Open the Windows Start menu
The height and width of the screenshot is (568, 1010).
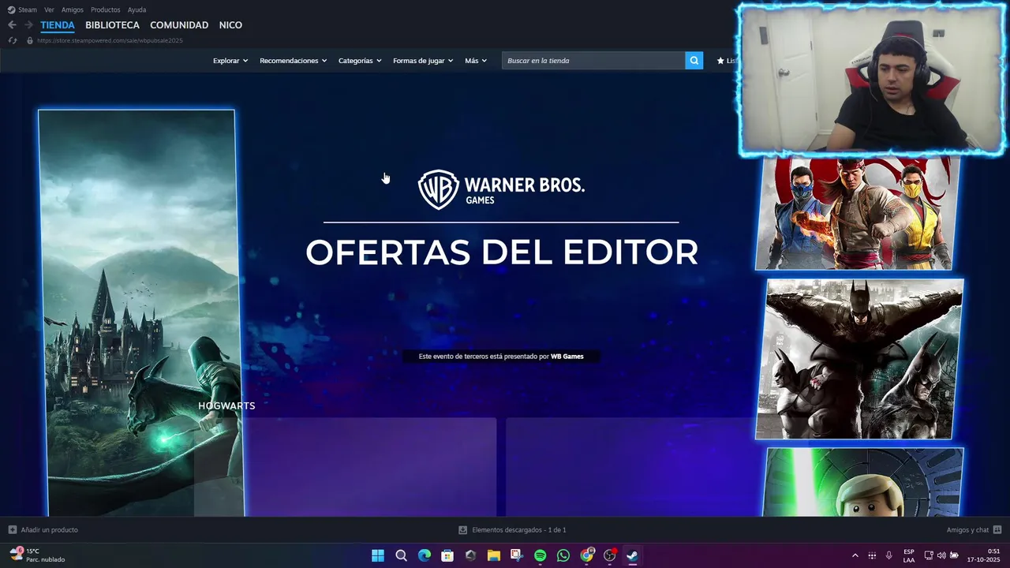tap(378, 555)
